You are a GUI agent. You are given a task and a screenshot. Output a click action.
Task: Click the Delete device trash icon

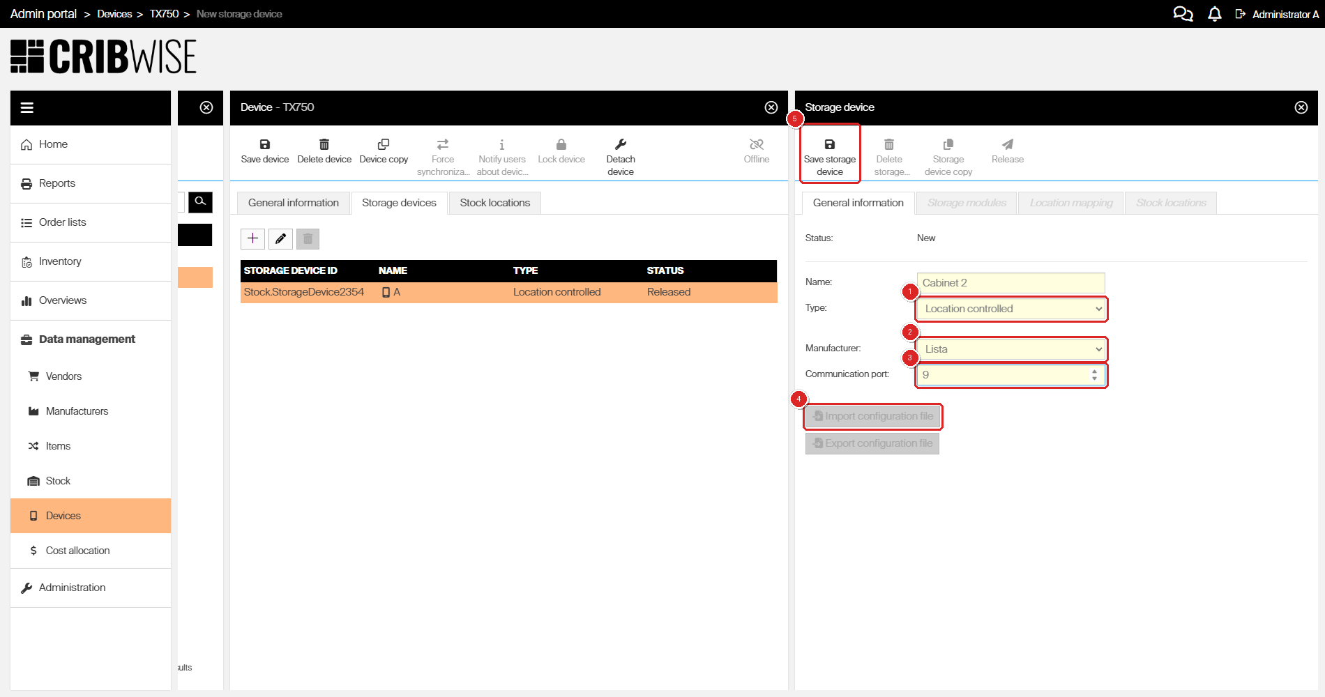click(324, 144)
